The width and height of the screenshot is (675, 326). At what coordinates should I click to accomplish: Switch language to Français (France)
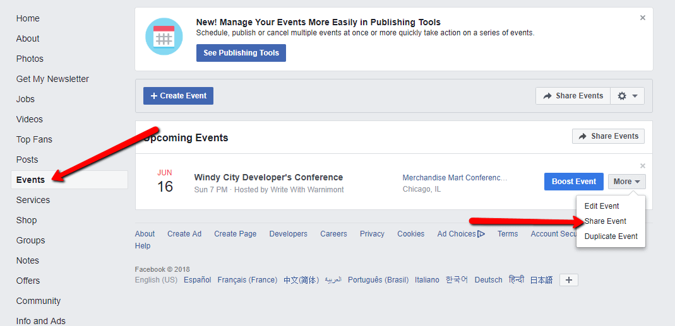click(x=247, y=280)
